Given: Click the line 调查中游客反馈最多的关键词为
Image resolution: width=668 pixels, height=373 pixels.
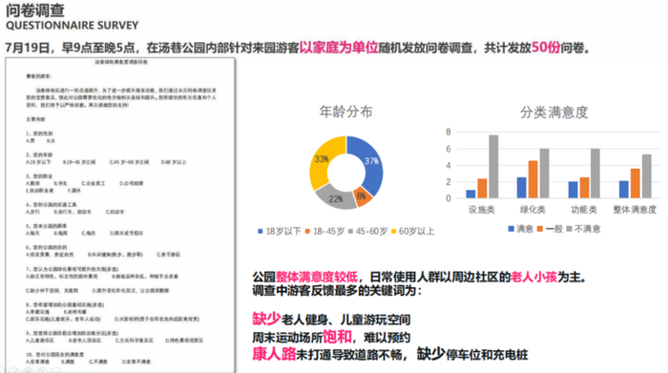Looking at the screenshot, I should (x=337, y=291).
